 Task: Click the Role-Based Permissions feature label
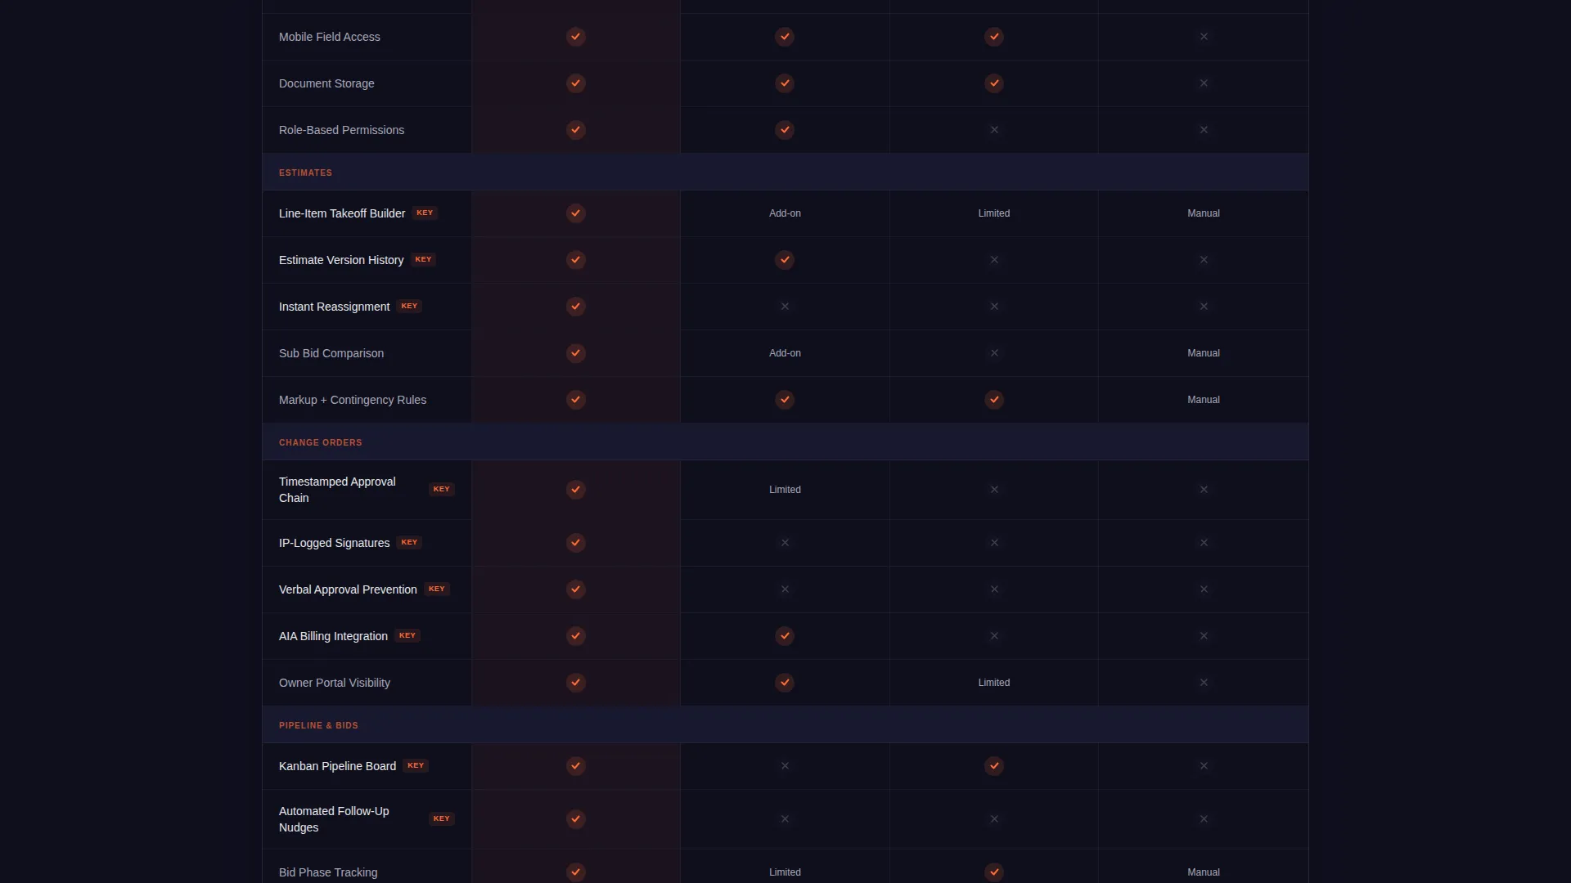[341, 130]
